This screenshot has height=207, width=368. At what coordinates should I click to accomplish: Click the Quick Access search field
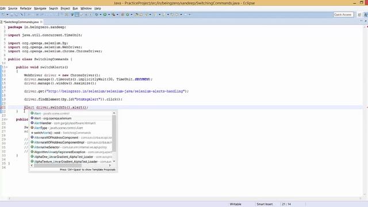(x=343, y=14)
